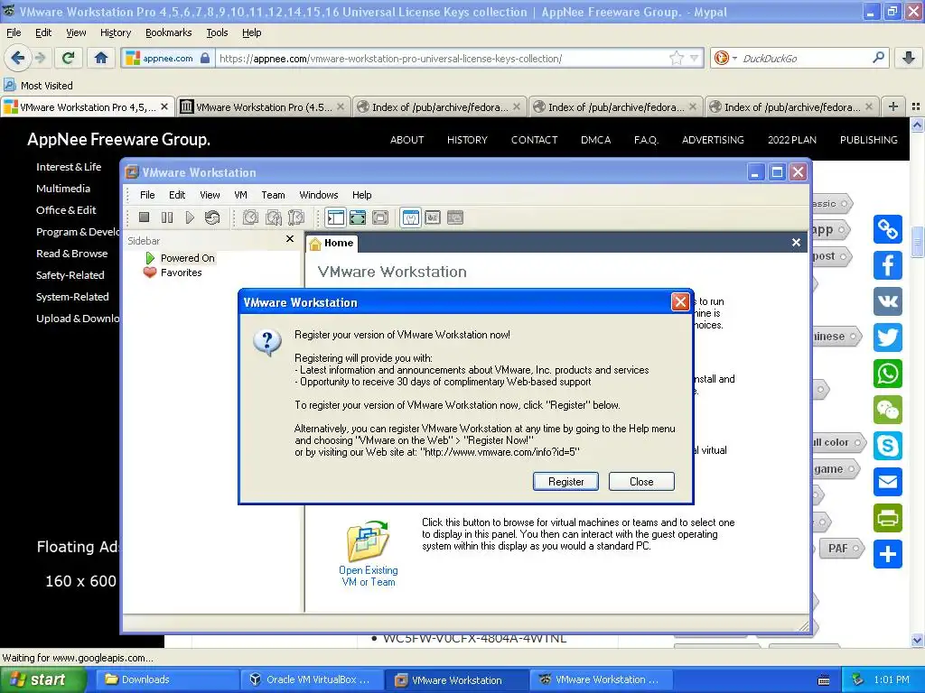Click the Take Snapshot clock icon
Screen dimensions: 925x693
(x=251, y=217)
